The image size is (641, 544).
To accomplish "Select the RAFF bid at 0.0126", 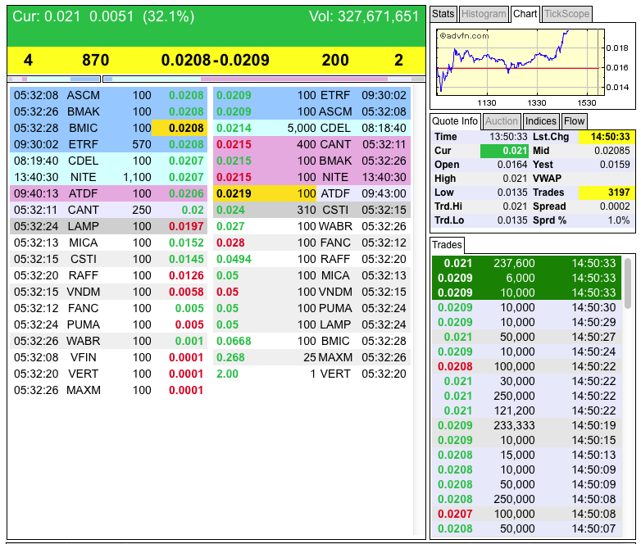I will click(108, 275).
